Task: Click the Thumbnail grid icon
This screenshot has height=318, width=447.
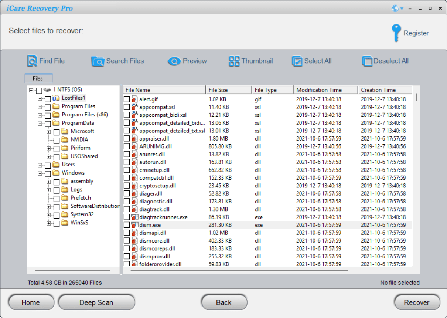Action: [234, 61]
